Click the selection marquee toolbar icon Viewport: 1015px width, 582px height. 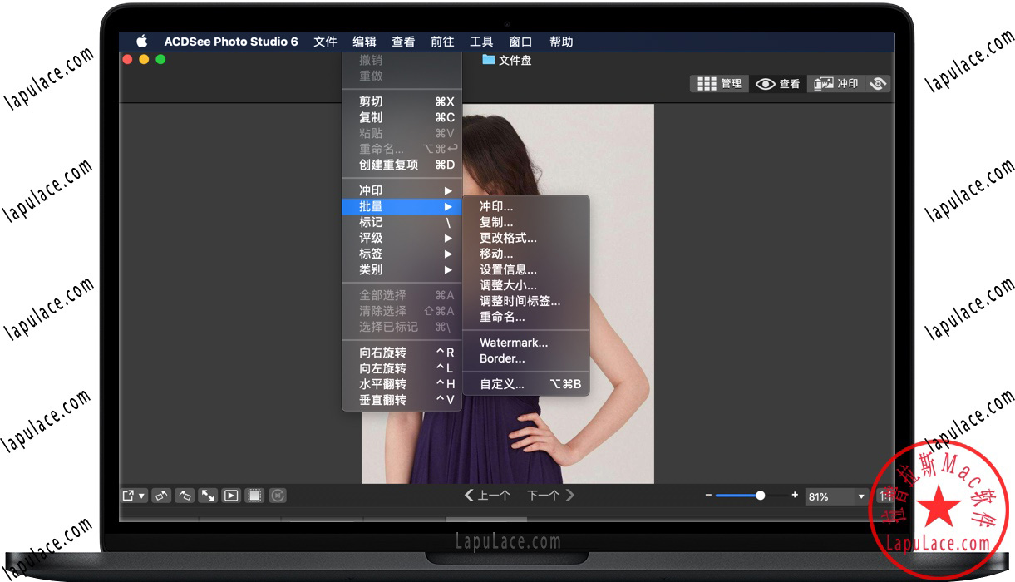click(x=254, y=496)
